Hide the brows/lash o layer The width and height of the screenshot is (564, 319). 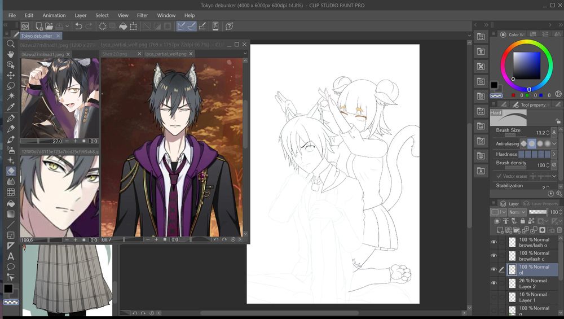tap(494, 242)
